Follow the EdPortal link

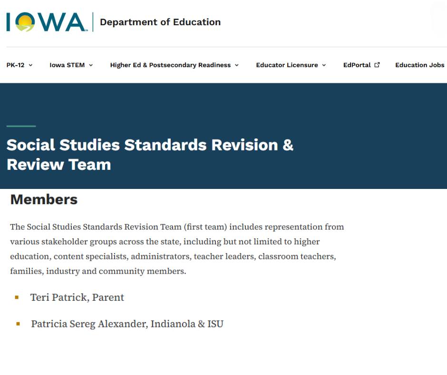357,65
